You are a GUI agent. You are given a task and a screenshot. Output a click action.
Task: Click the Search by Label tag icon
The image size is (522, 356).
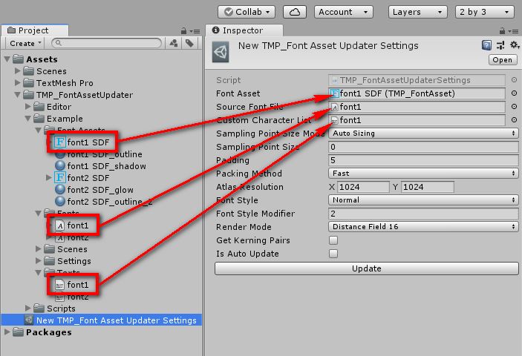pos(190,43)
